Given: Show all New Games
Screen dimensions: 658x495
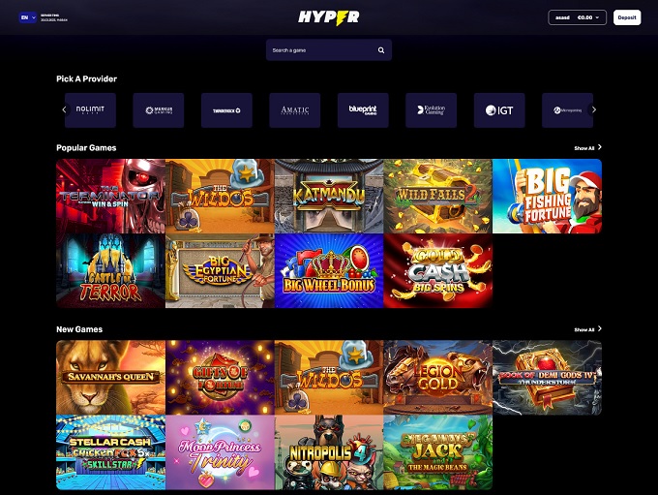Looking at the screenshot, I should coord(587,329).
